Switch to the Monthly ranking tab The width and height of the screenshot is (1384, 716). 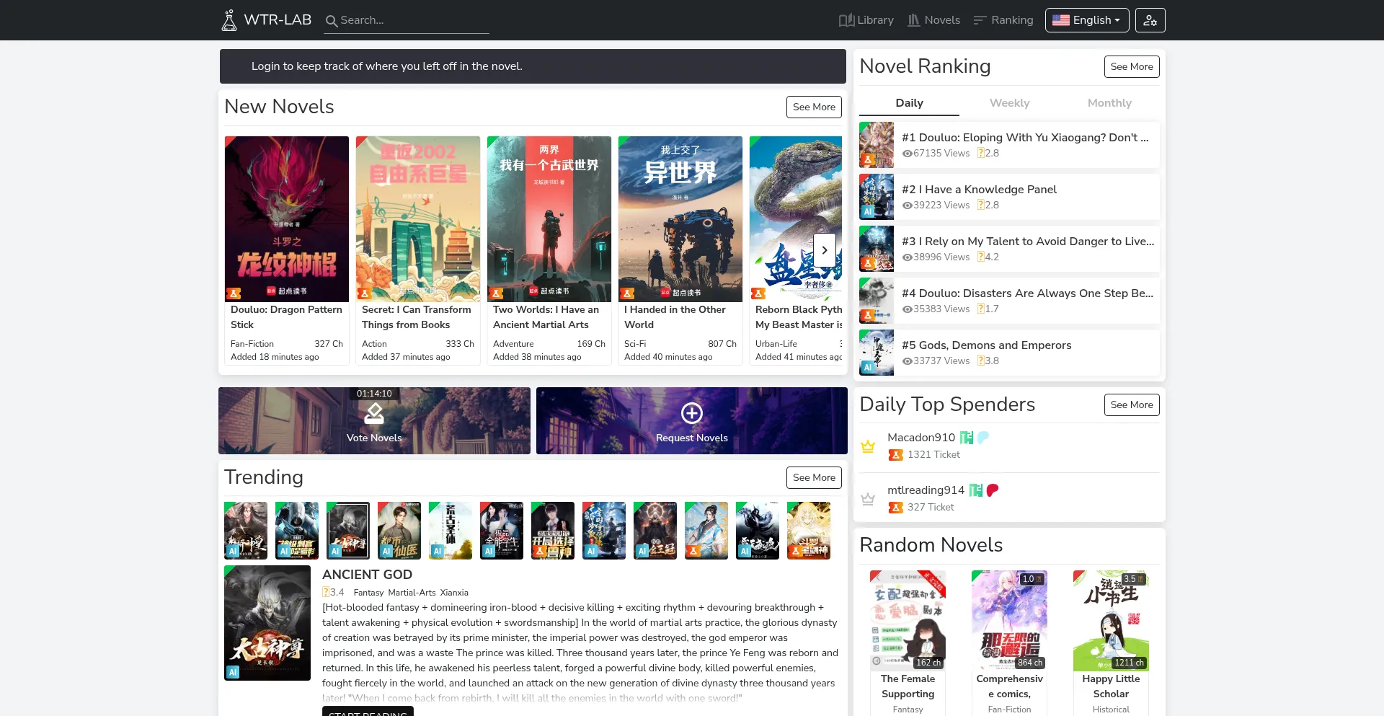[1109, 103]
